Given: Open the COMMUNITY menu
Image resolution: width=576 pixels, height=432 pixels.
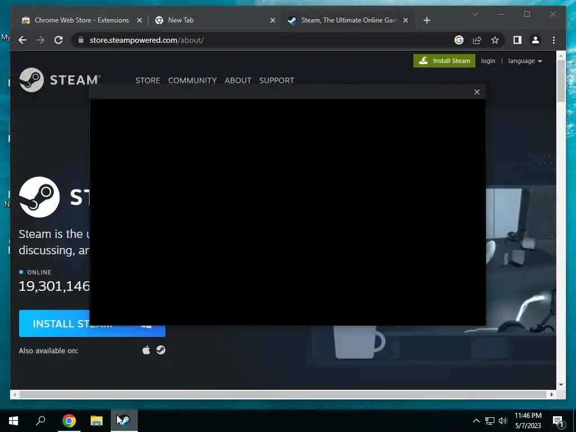Looking at the screenshot, I should click(x=192, y=80).
